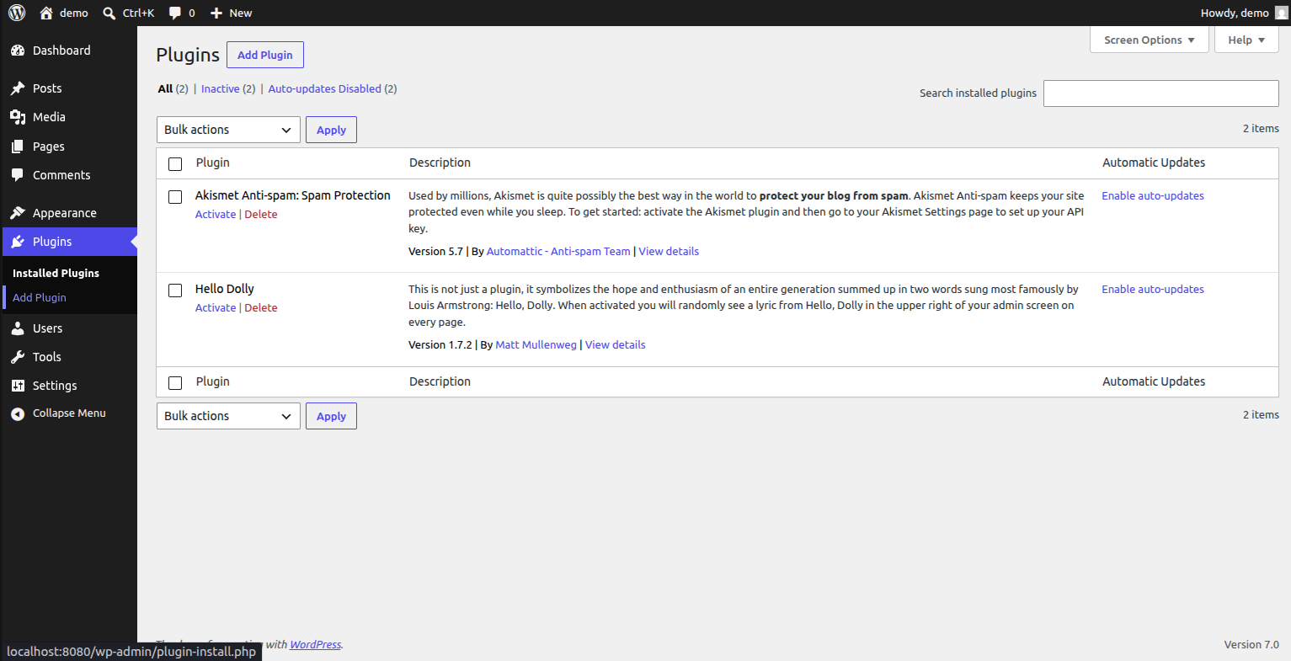Open the Appearance menu label
Viewport: 1291px width, 661px height.
[x=65, y=213]
